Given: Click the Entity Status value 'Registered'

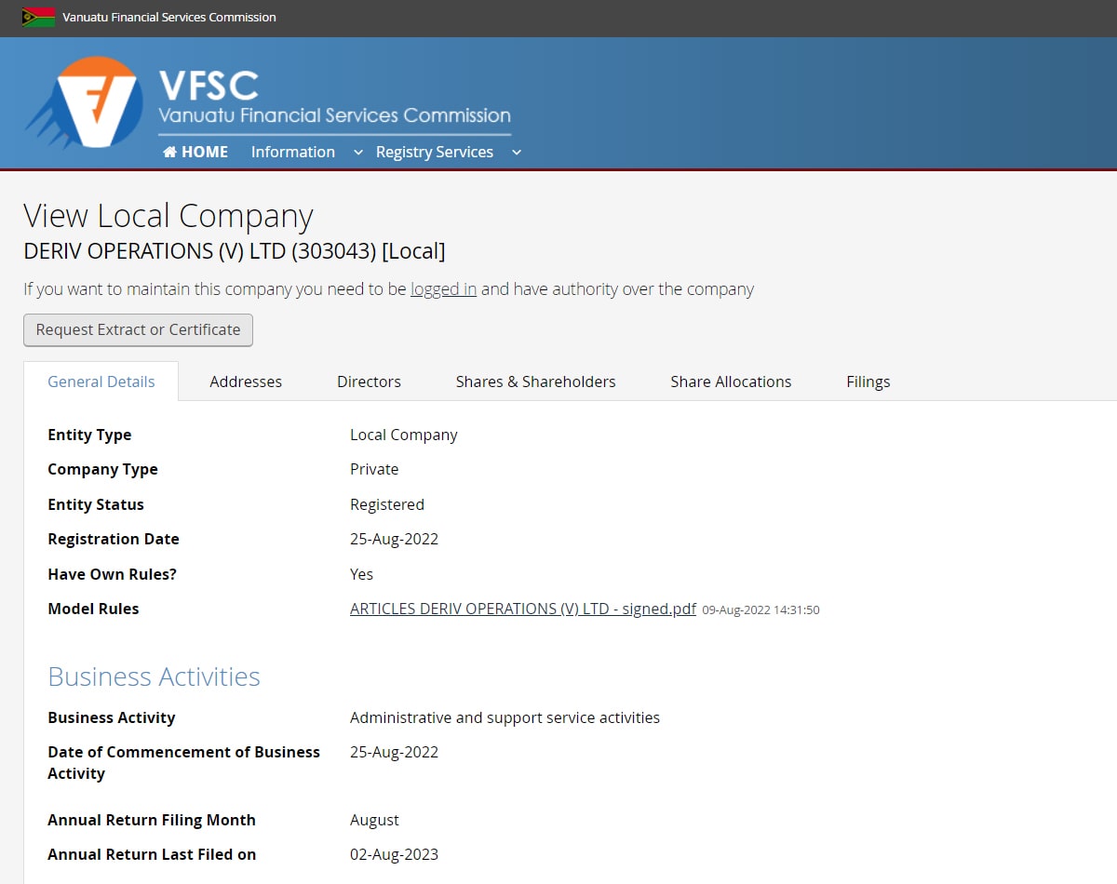Looking at the screenshot, I should (387, 504).
